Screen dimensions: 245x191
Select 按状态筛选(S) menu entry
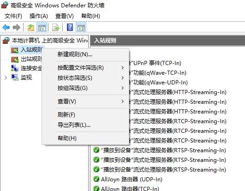click(x=85, y=78)
